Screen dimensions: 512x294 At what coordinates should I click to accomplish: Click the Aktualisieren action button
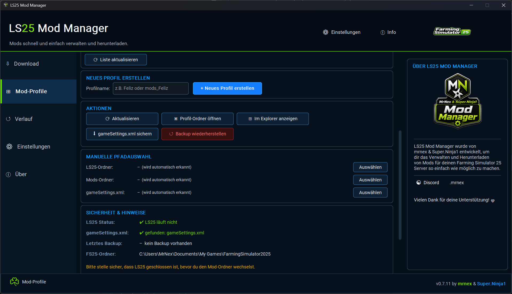(122, 119)
